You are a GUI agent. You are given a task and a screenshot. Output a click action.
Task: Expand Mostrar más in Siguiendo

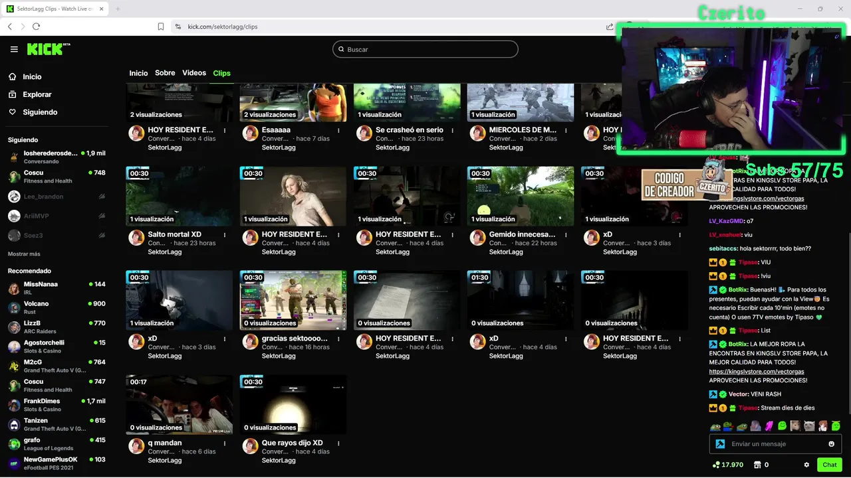pos(24,254)
